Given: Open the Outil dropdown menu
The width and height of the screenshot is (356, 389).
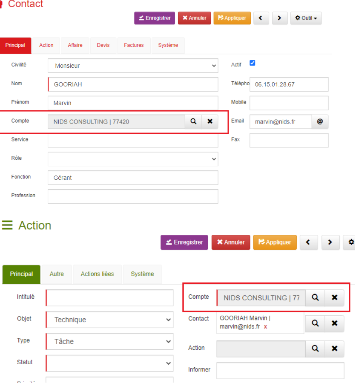Looking at the screenshot, I should (306, 18).
